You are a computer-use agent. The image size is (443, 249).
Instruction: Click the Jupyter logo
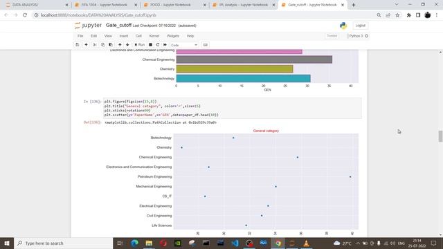click(x=88, y=26)
